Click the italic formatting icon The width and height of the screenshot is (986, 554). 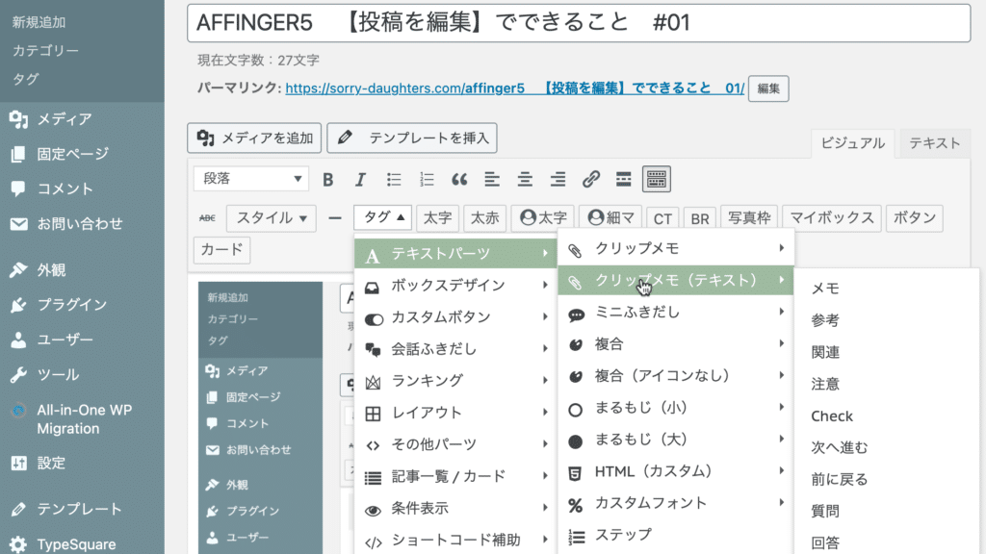coord(360,179)
